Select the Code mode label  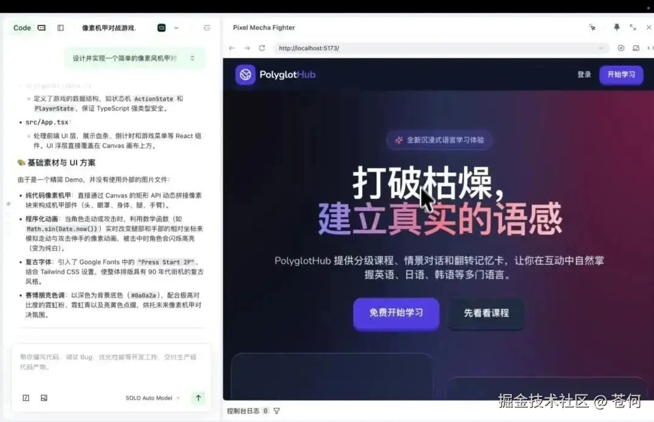(22, 28)
